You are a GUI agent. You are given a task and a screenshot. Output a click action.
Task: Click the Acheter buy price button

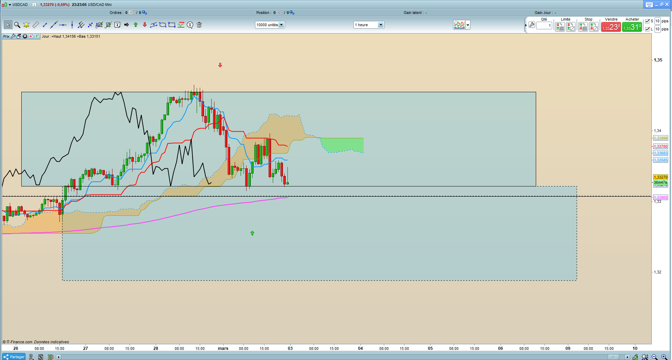(632, 27)
